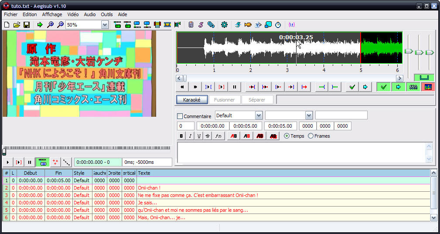Click the yellow and red film-strip toolbar icon
The height and width of the screenshot is (234, 440).
157,25
